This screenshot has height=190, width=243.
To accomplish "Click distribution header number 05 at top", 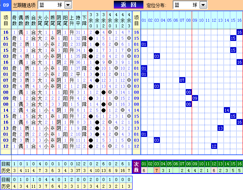I will [x=169, y=20].
